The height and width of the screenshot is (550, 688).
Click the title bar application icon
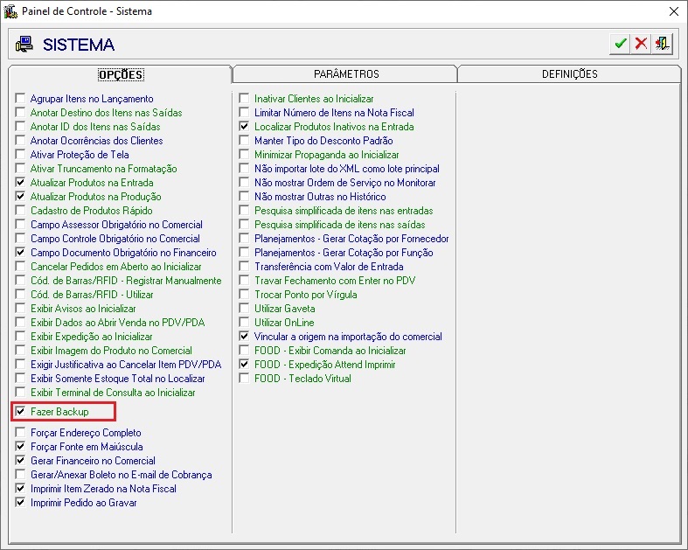pyautogui.click(x=10, y=11)
